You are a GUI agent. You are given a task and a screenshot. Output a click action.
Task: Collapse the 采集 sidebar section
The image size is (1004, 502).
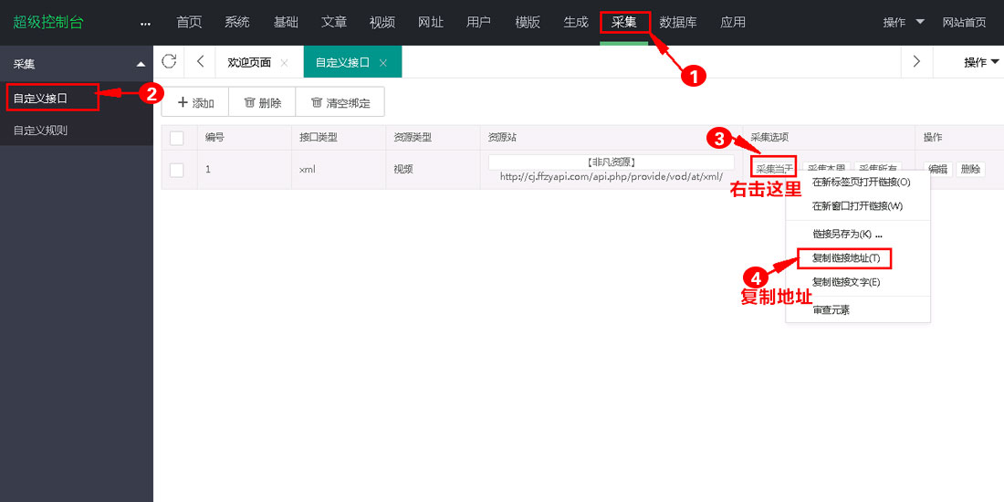coord(140,64)
